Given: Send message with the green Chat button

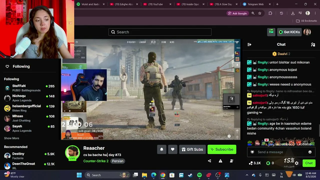Looking at the screenshot, I should 309,163.
